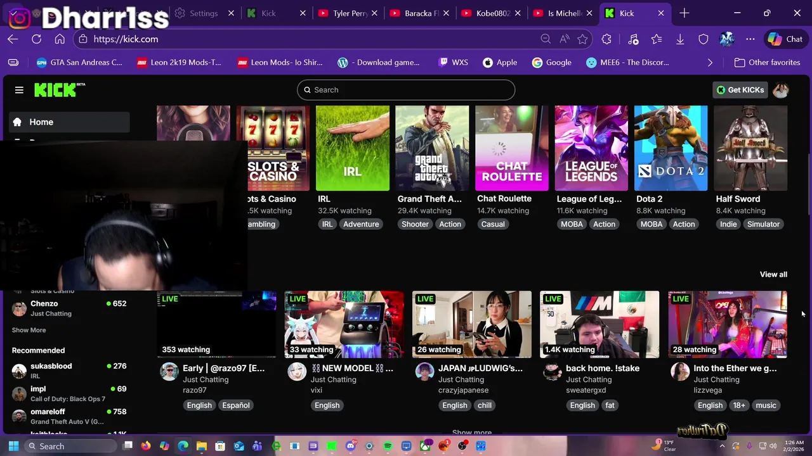Open a new browser tab
This screenshot has height=456, width=812.
(x=684, y=13)
